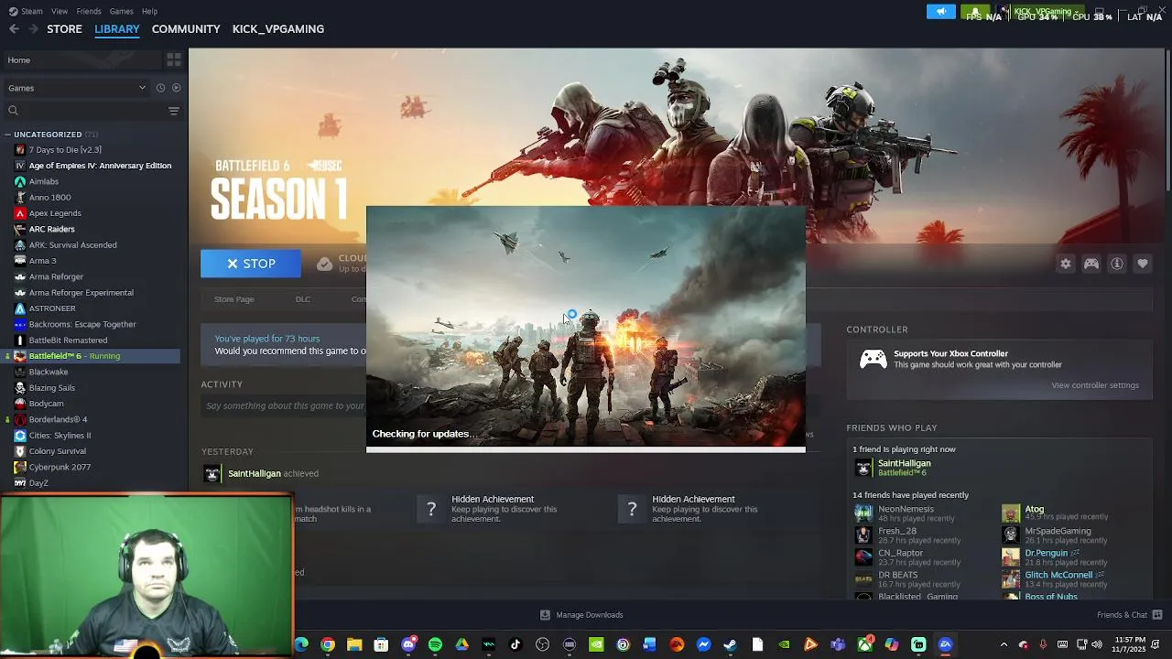Viewport: 1172px width, 659px height.
Task: Open the EA app taskbar icon
Action: point(945,645)
